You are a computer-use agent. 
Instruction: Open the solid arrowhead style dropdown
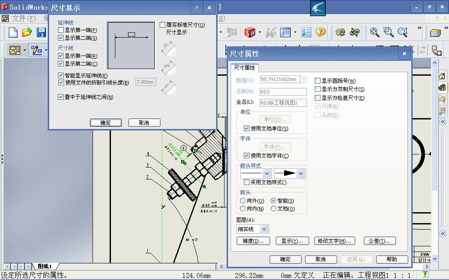click(x=300, y=173)
